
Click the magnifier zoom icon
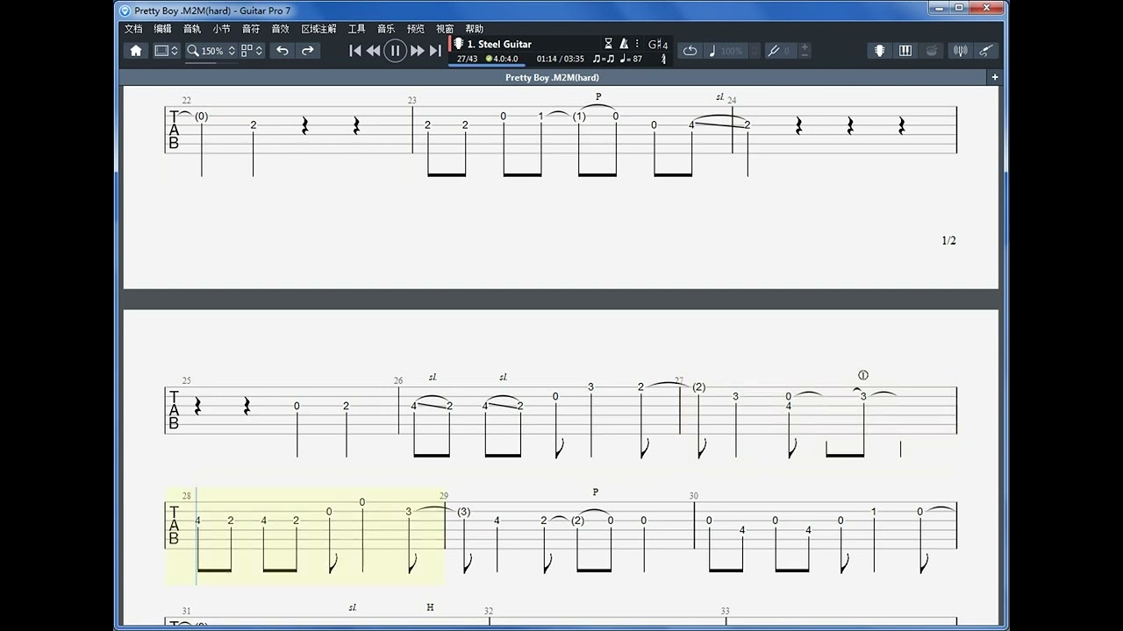pos(192,51)
